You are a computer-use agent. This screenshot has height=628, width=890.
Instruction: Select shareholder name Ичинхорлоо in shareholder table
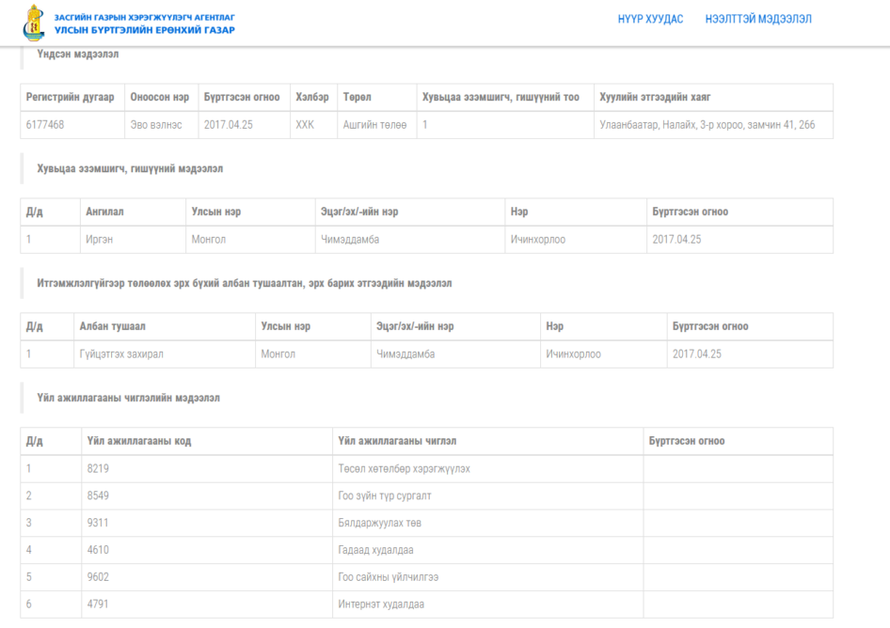coord(537,240)
